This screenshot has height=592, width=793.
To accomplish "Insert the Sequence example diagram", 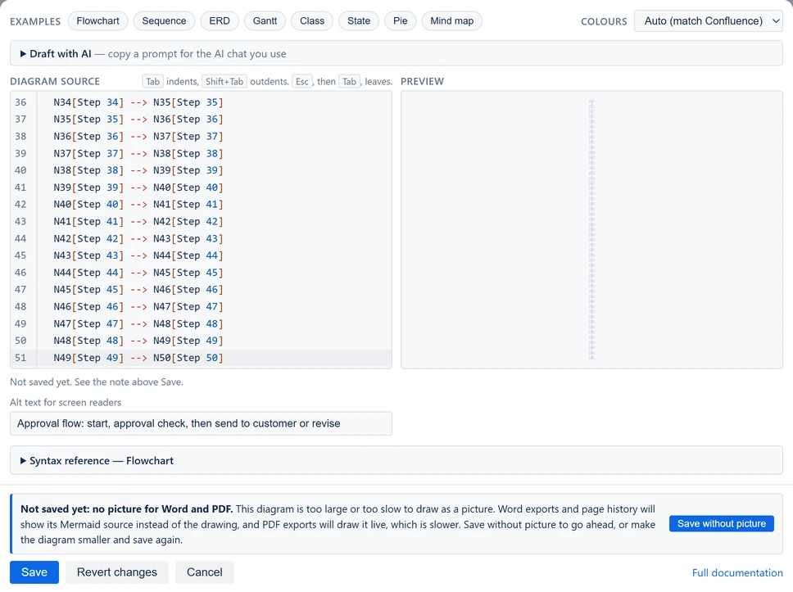I will pos(164,20).
